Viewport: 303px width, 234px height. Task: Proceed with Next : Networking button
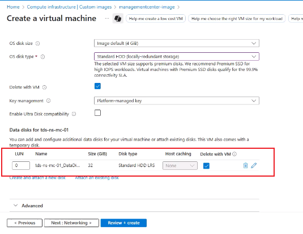(71, 223)
